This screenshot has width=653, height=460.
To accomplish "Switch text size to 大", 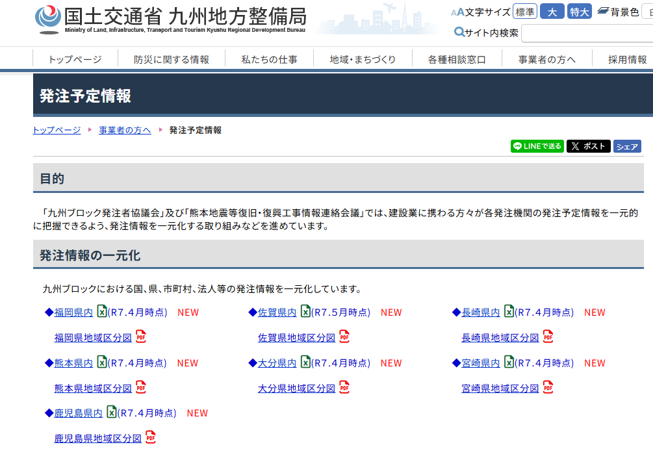I will [x=552, y=12].
